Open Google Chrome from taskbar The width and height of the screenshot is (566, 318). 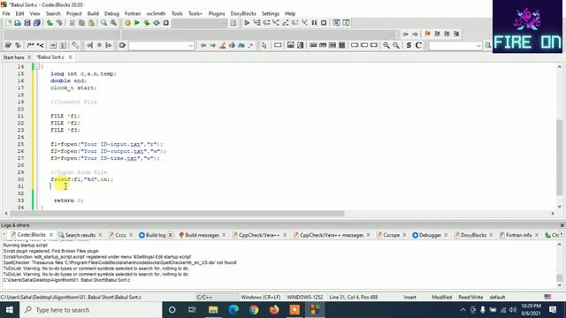[x=254, y=310]
